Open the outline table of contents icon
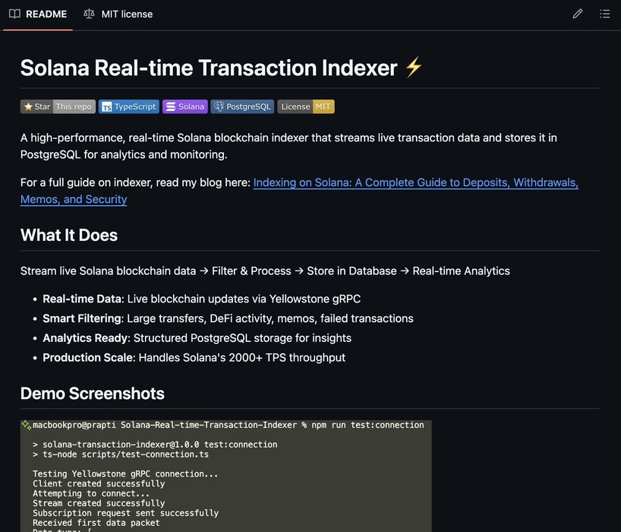This screenshot has width=621, height=532. click(604, 14)
